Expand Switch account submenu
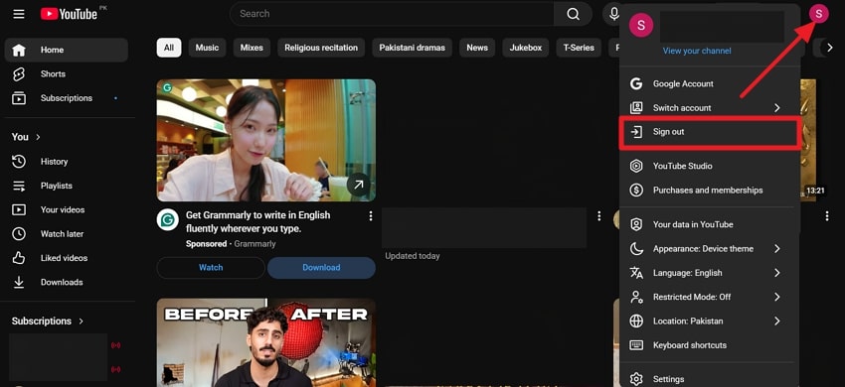Screen dimensions: 845x387 click(709, 108)
